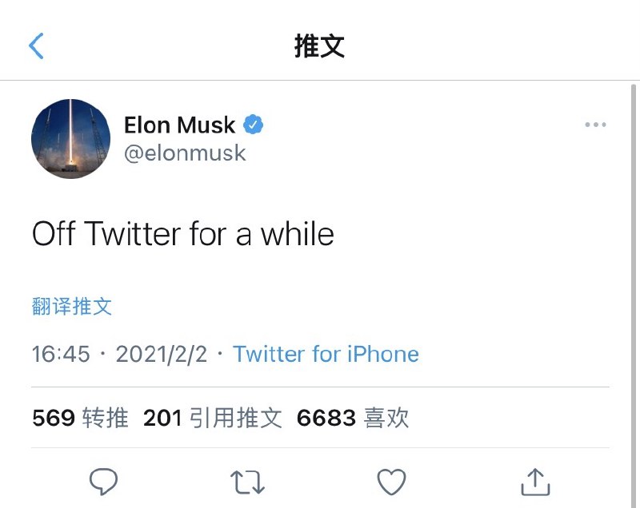Share the tweet

tap(535, 482)
